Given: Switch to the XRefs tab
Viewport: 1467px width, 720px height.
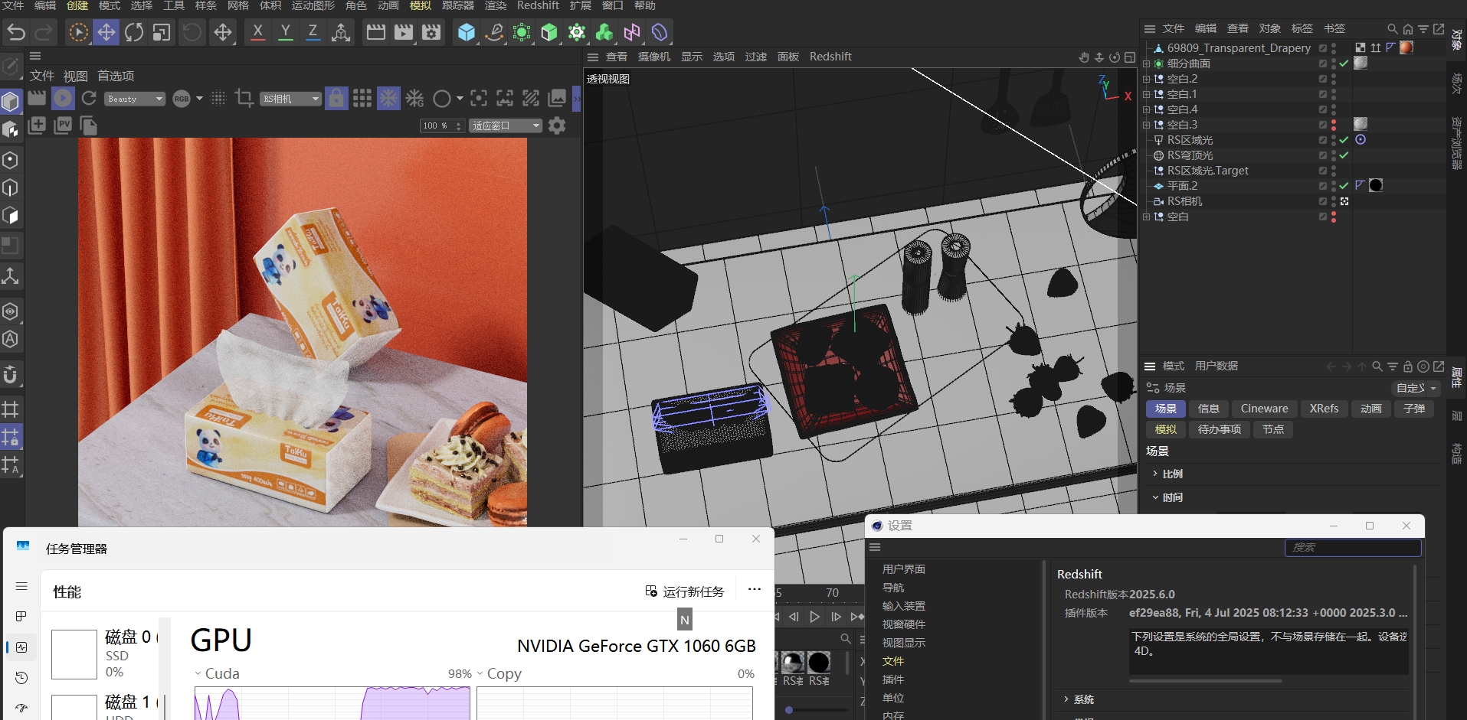Looking at the screenshot, I should tap(1324, 409).
